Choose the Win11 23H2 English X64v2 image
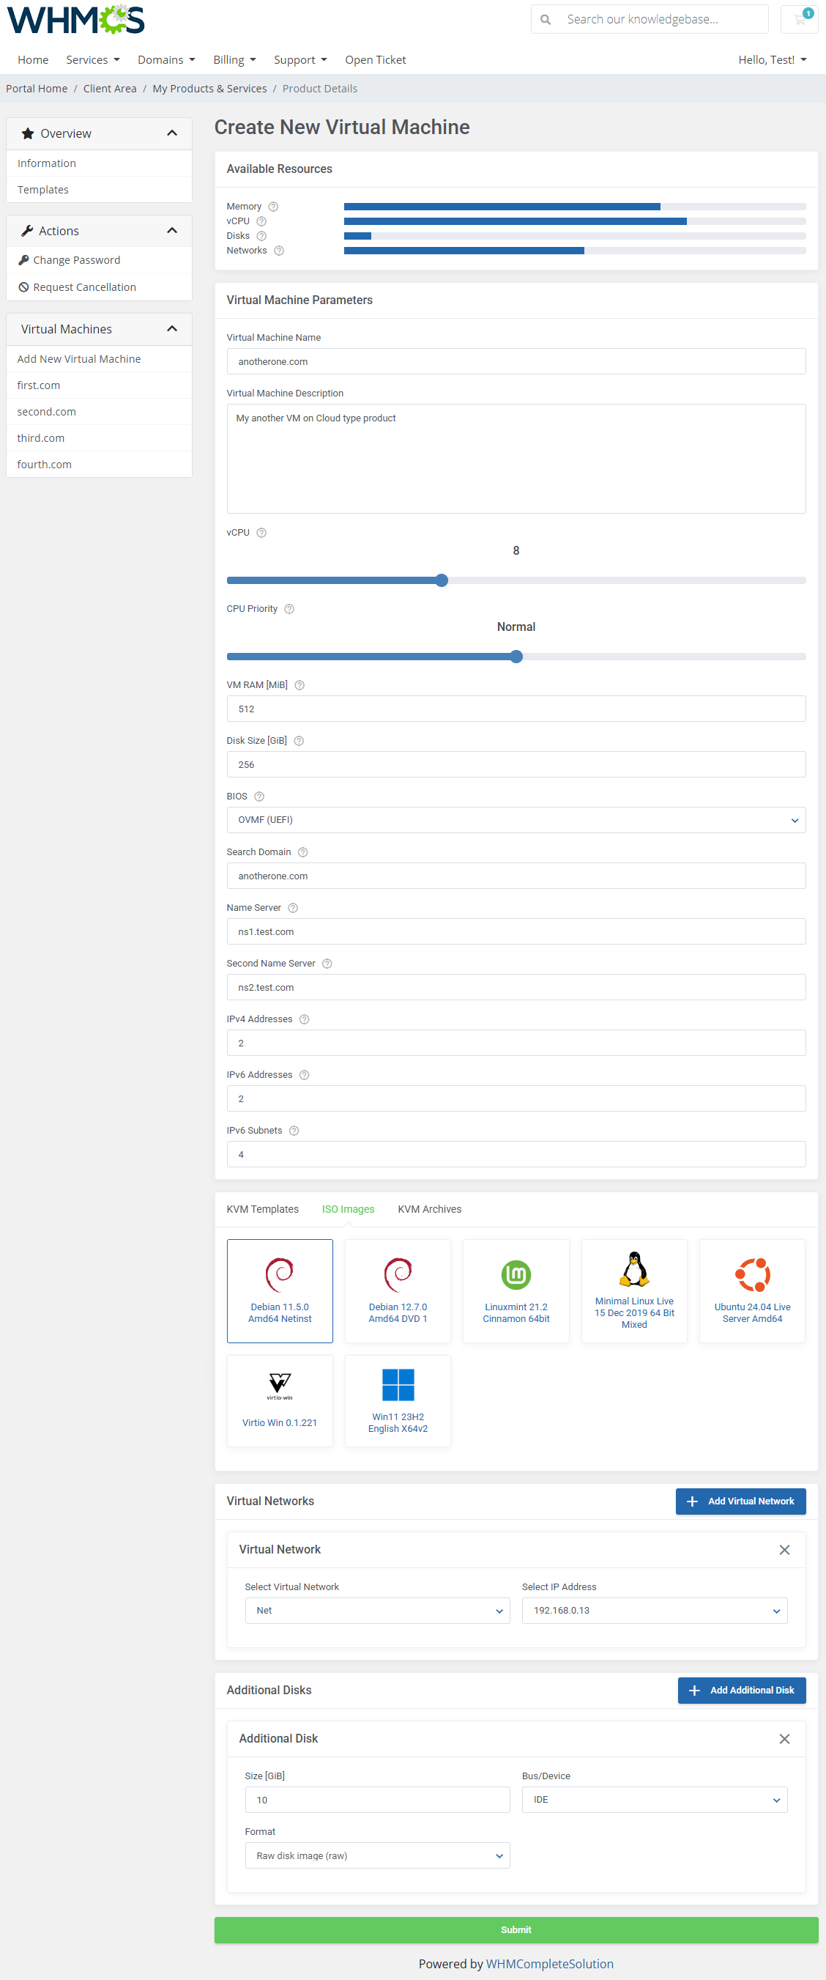Image resolution: width=826 pixels, height=1980 pixels. click(x=398, y=1400)
